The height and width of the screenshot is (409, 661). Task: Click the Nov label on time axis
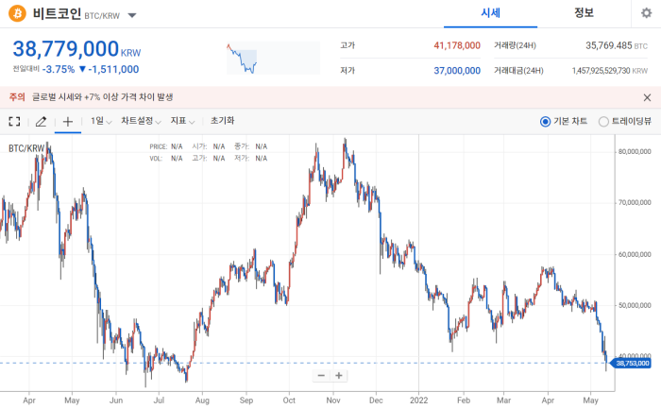pyautogui.click(x=333, y=400)
